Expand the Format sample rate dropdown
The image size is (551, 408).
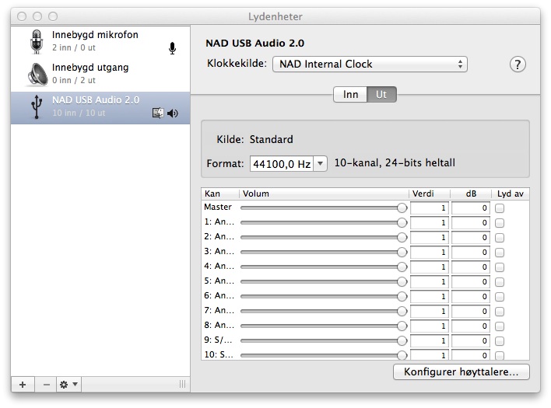tap(320, 164)
